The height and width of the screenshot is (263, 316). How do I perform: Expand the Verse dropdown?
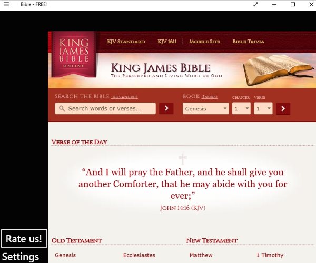tap(263, 108)
